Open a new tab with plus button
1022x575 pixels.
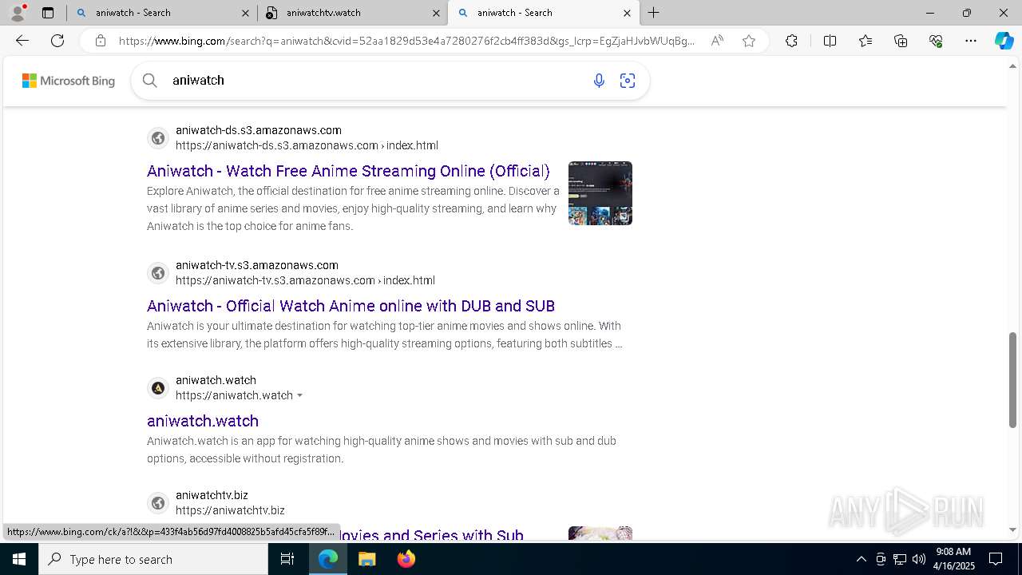pos(653,13)
